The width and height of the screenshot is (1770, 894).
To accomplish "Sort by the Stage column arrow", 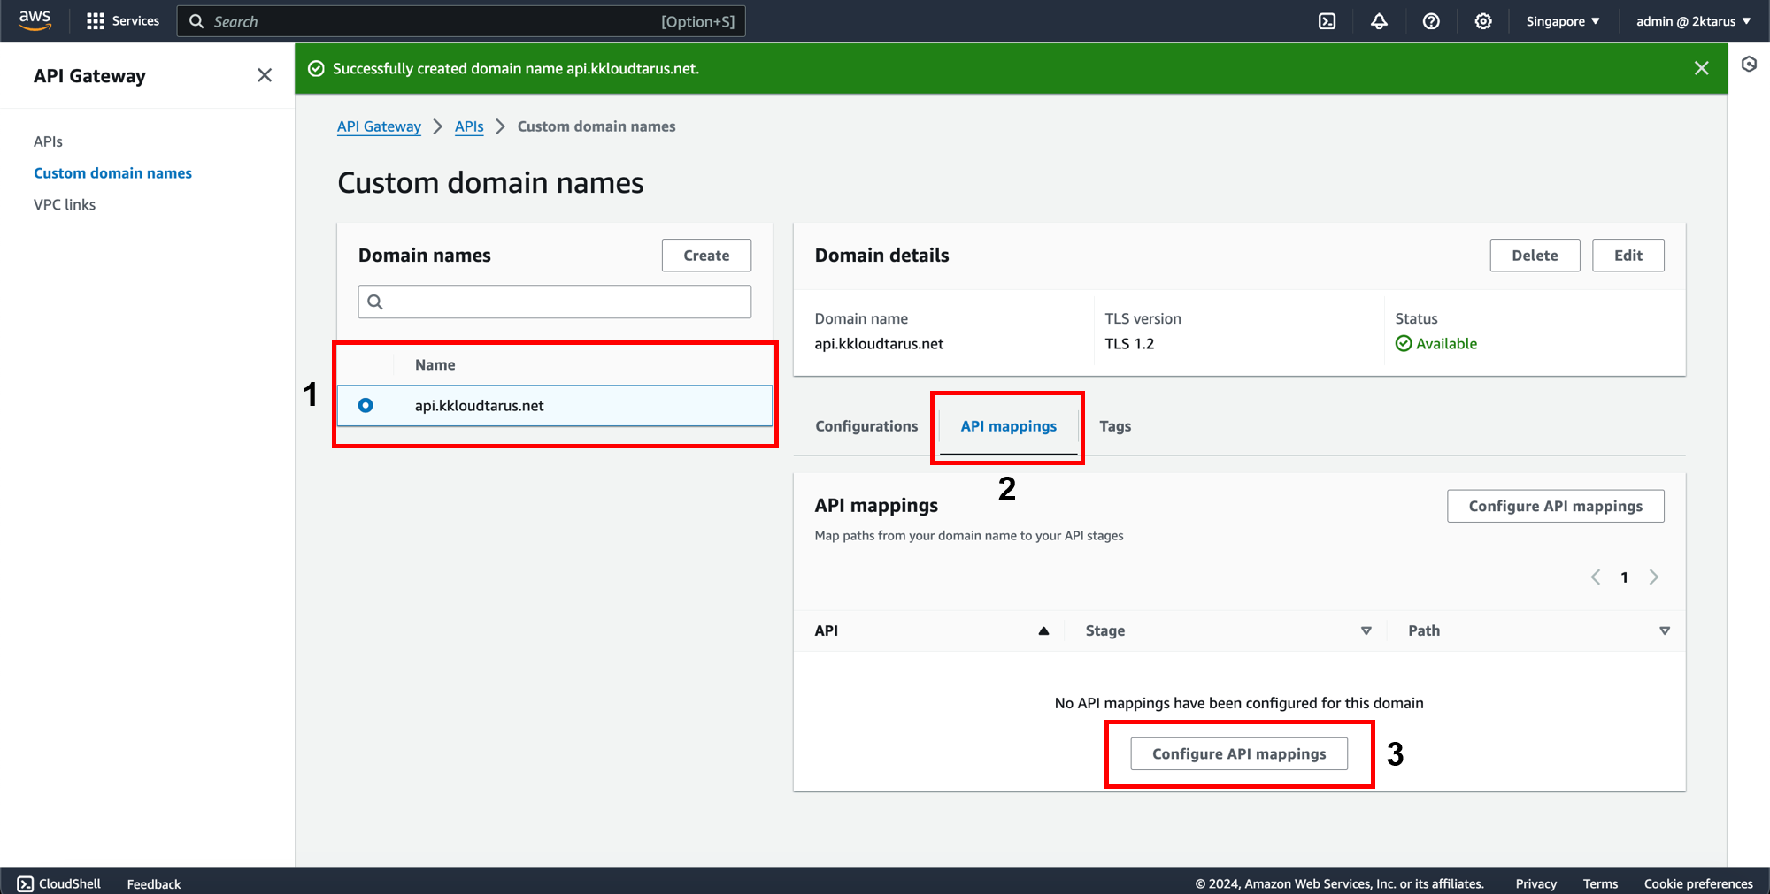I will click(1366, 630).
